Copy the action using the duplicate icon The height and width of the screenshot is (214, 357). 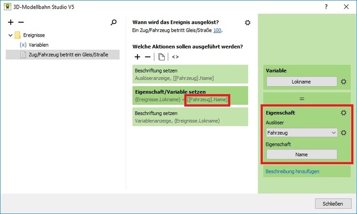click(161, 57)
